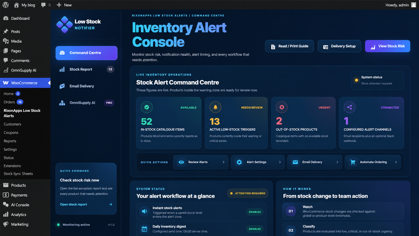Click the gear icon in Alert Settings
This screenshot has height=236, width=419.
coord(239,162)
